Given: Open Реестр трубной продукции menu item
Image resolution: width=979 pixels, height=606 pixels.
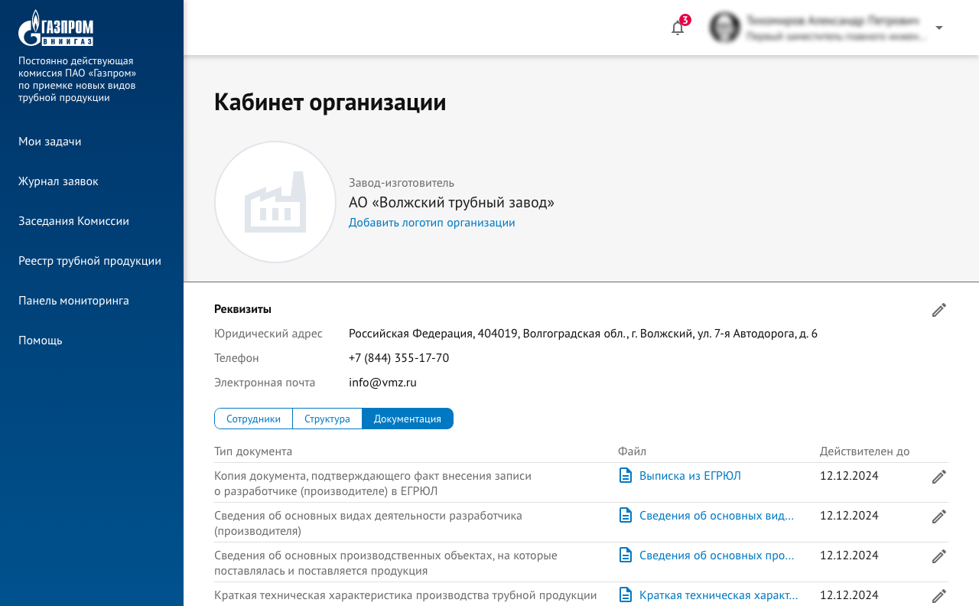Looking at the screenshot, I should click(x=89, y=261).
